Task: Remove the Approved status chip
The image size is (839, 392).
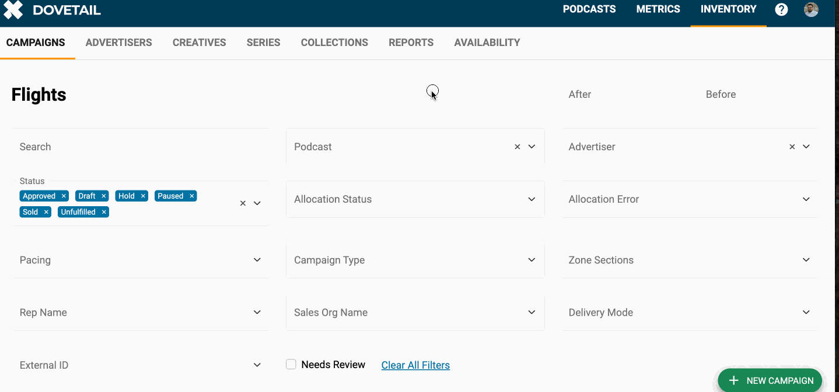Action: pyautogui.click(x=64, y=196)
